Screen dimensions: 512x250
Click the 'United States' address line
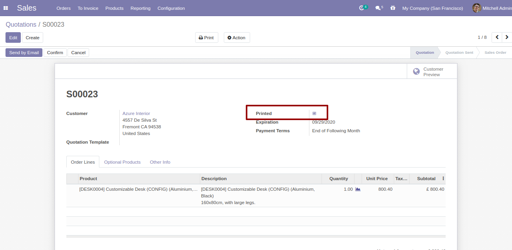click(136, 133)
